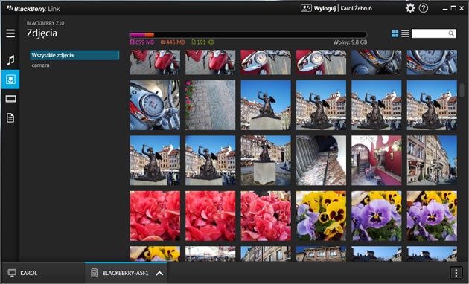Open the Videos section icon
Image resolution: width=469 pixels, height=284 pixels.
[10, 99]
